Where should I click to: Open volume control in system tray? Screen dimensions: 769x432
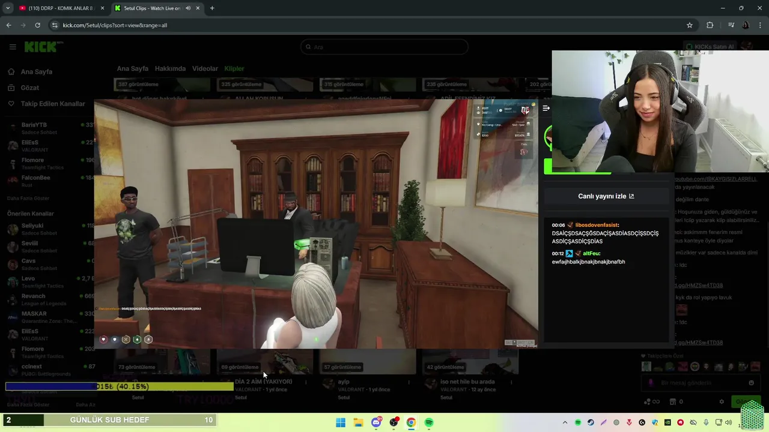(x=729, y=422)
